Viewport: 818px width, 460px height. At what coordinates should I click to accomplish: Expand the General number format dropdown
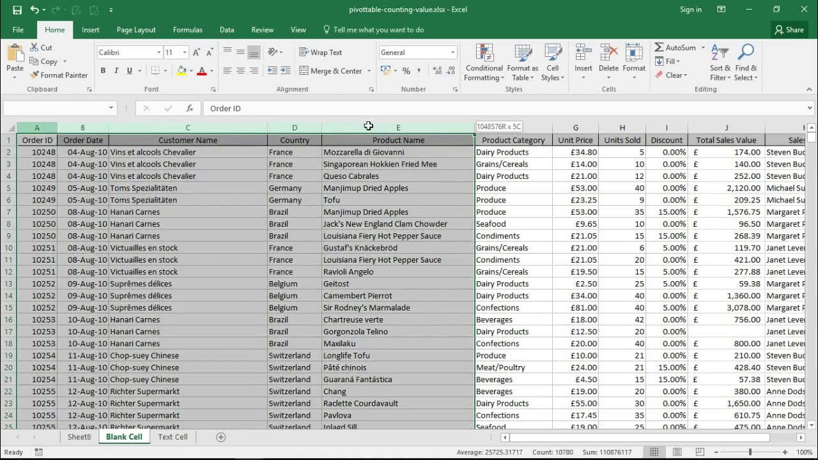pos(452,52)
